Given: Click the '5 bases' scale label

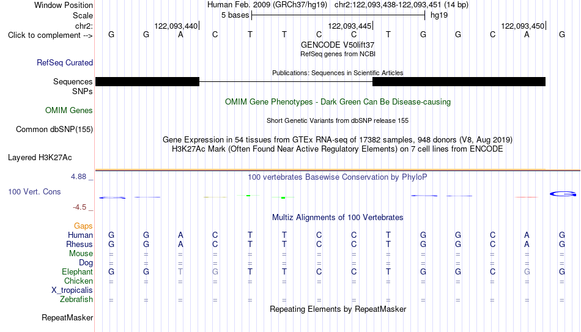Looking at the screenshot, I should (235, 15).
